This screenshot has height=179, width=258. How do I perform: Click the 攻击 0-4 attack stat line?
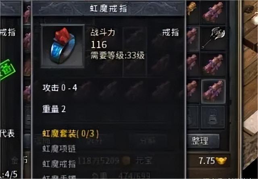click(60, 88)
